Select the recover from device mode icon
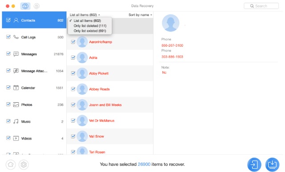Image resolution: width=285 pixels, height=172 pixels. [x=25, y=6]
